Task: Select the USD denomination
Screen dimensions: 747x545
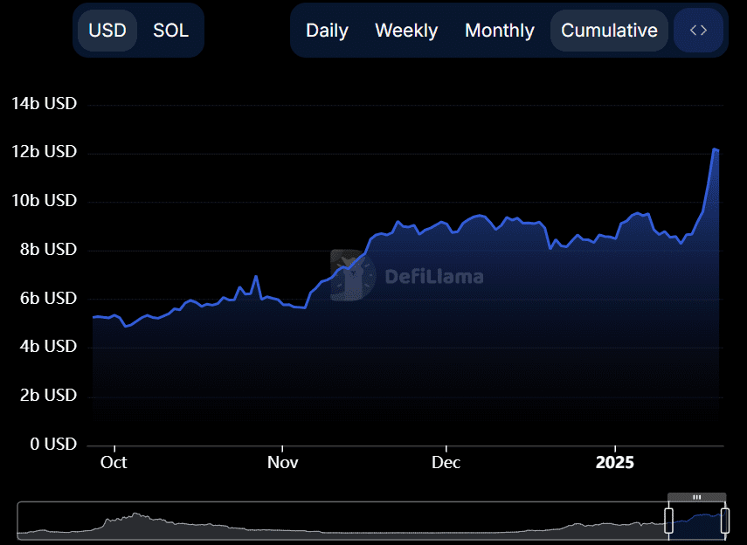Action: (x=107, y=30)
